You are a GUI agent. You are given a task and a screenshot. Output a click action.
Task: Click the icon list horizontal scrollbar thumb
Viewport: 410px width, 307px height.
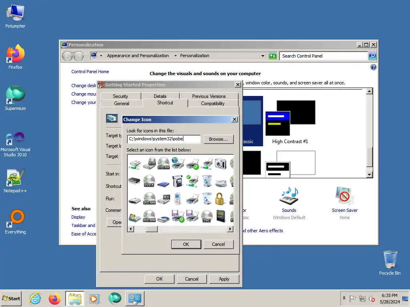[x=151, y=229]
